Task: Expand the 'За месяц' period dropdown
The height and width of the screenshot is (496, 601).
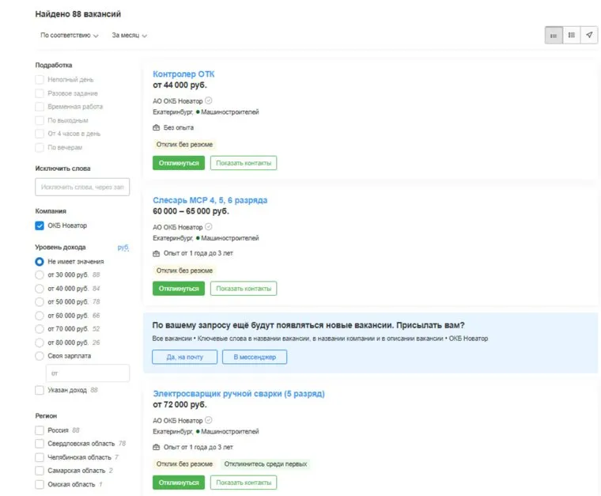Action: (x=129, y=36)
